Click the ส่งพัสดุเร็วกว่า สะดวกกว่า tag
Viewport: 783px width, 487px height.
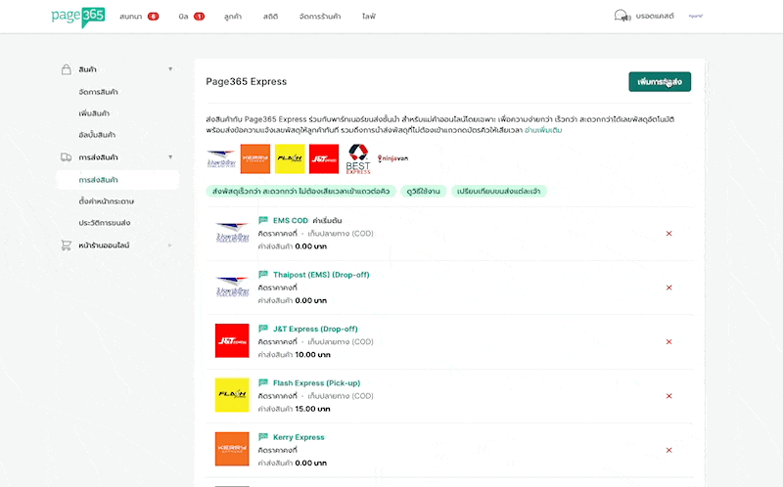point(301,191)
